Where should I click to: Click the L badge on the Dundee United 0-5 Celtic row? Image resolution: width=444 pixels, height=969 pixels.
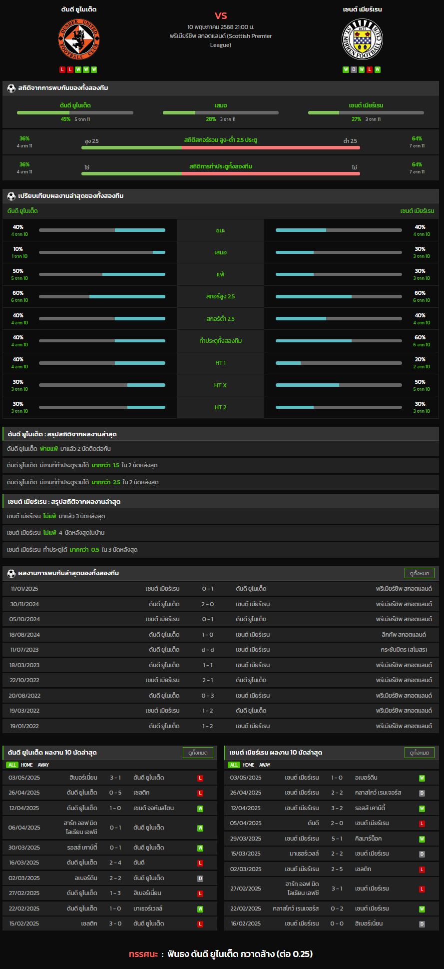pyautogui.click(x=200, y=793)
